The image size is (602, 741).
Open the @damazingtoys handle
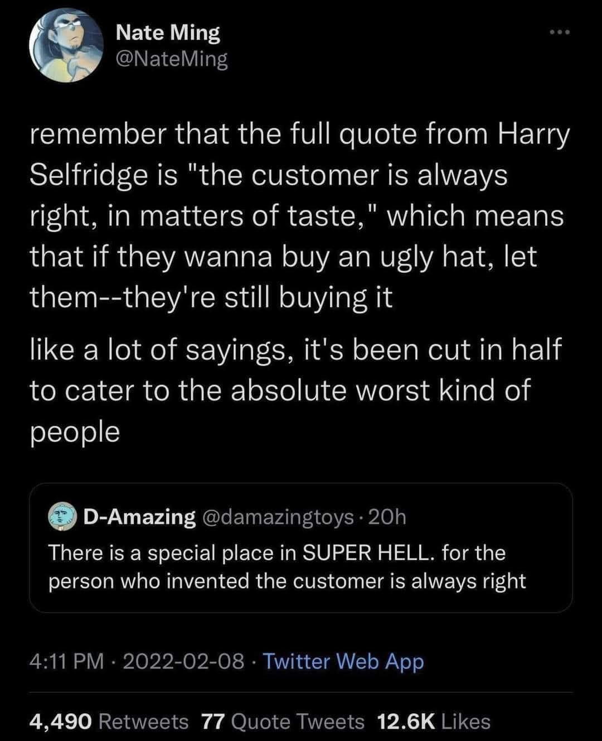276,518
